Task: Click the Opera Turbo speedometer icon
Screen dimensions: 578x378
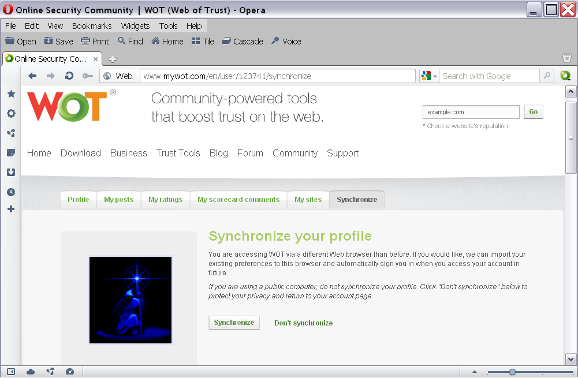Action: click(70, 372)
